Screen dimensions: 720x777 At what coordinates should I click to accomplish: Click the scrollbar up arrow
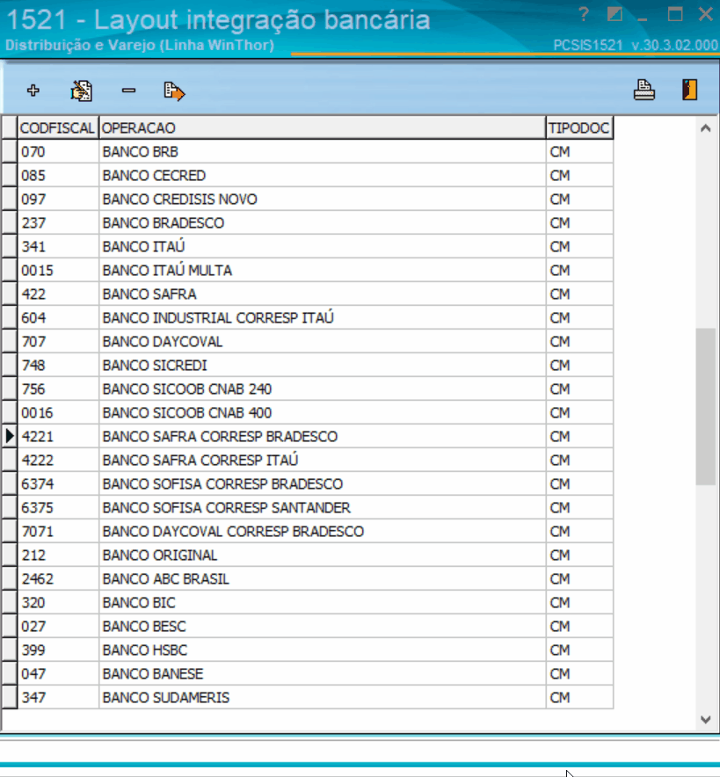coord(706,128)
